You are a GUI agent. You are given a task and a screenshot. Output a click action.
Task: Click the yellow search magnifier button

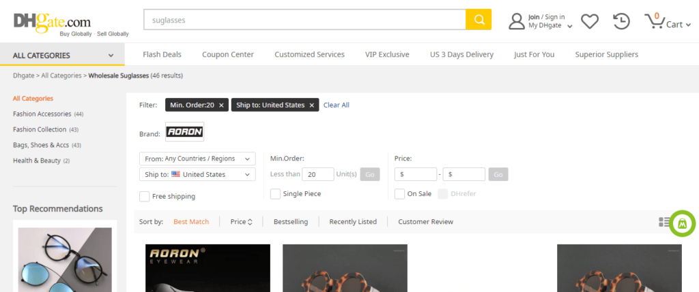tap(479, 20)
